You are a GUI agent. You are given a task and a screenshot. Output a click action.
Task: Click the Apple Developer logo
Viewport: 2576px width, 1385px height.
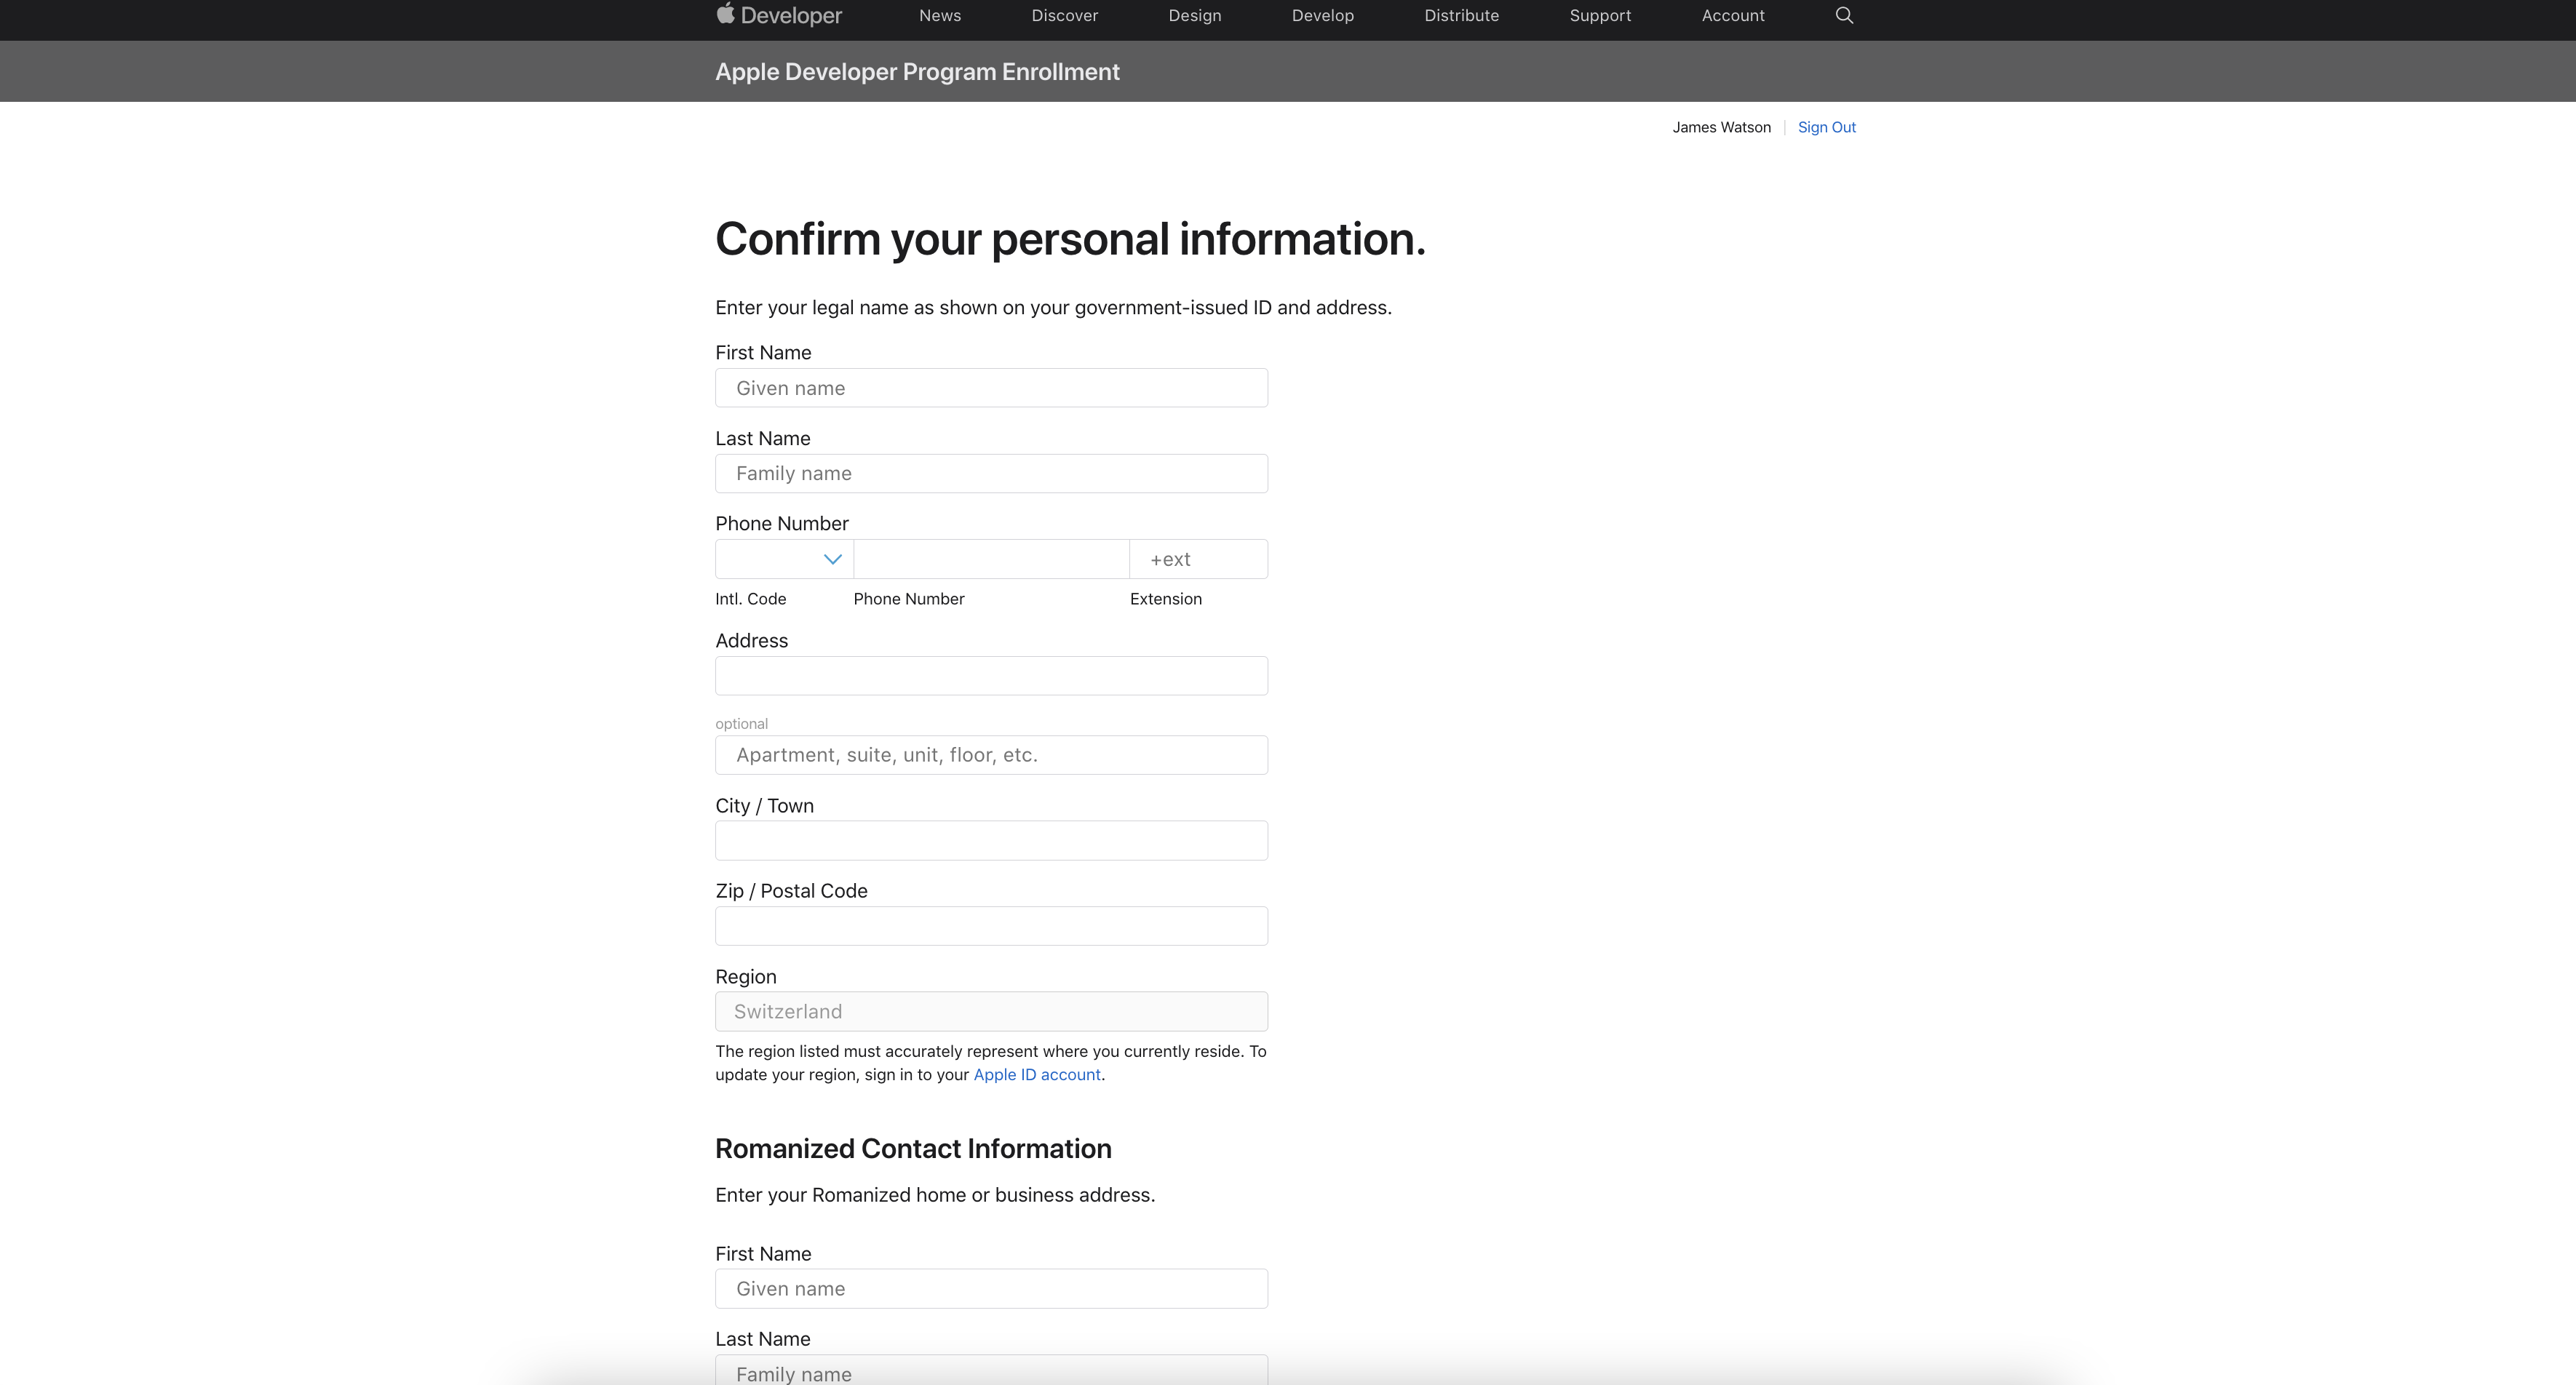[779, 15]
